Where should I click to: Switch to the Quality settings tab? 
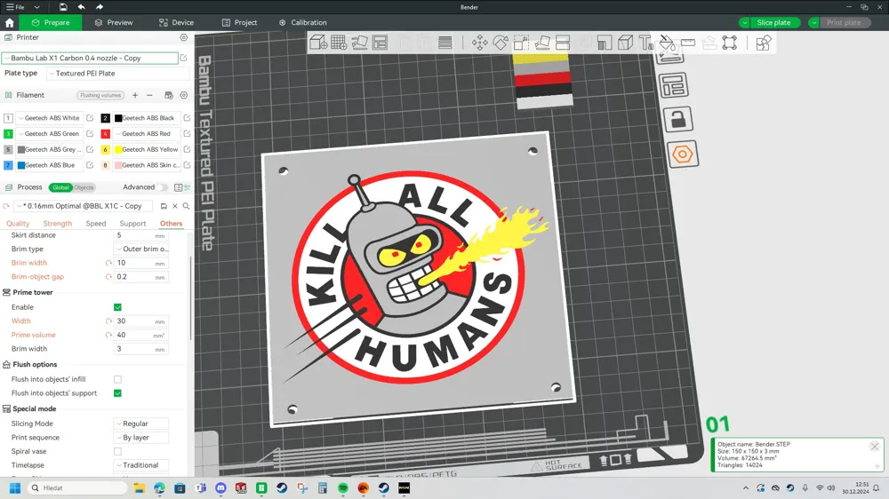[18, 224]
